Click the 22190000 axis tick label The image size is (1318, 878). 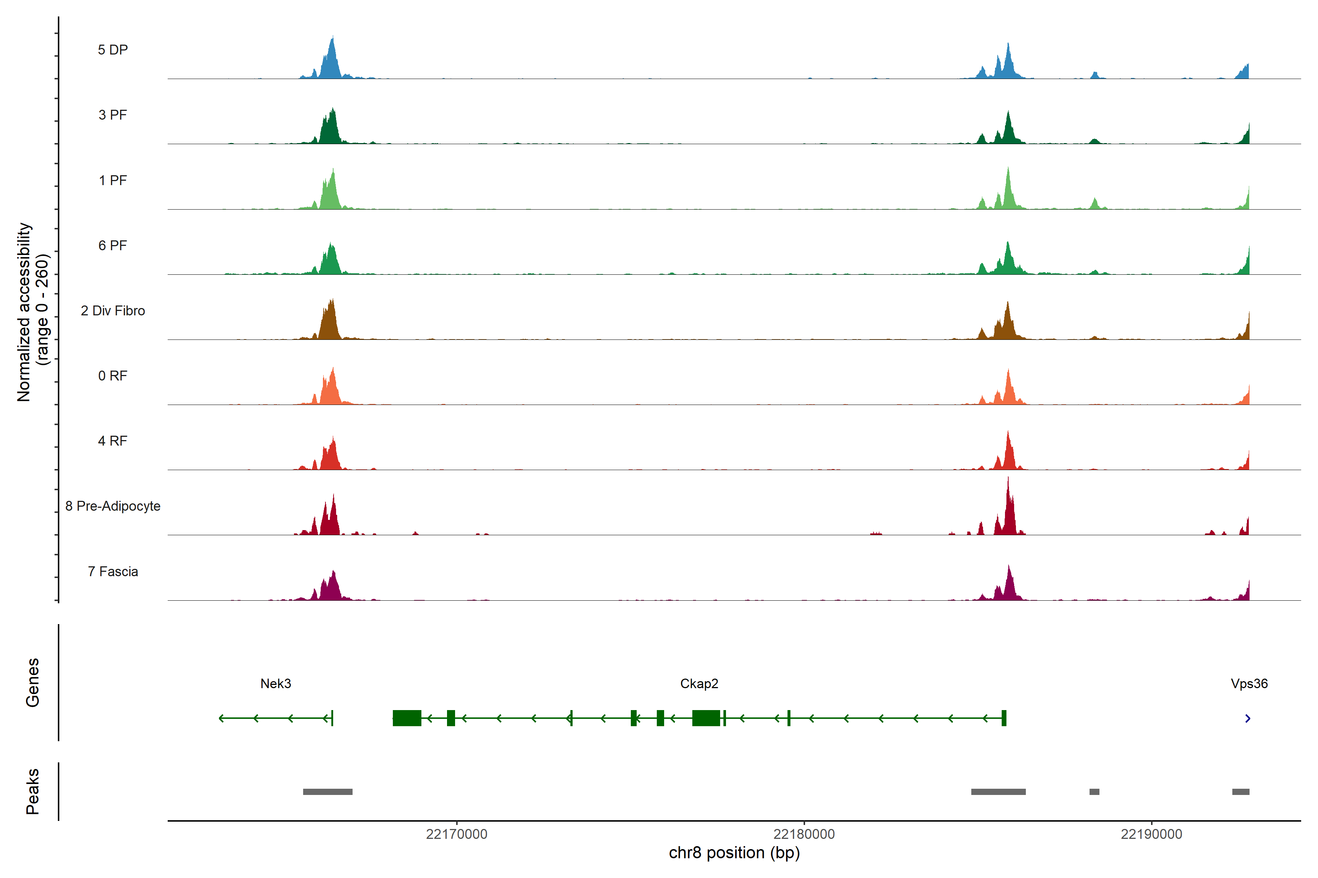click(1151, 834)
